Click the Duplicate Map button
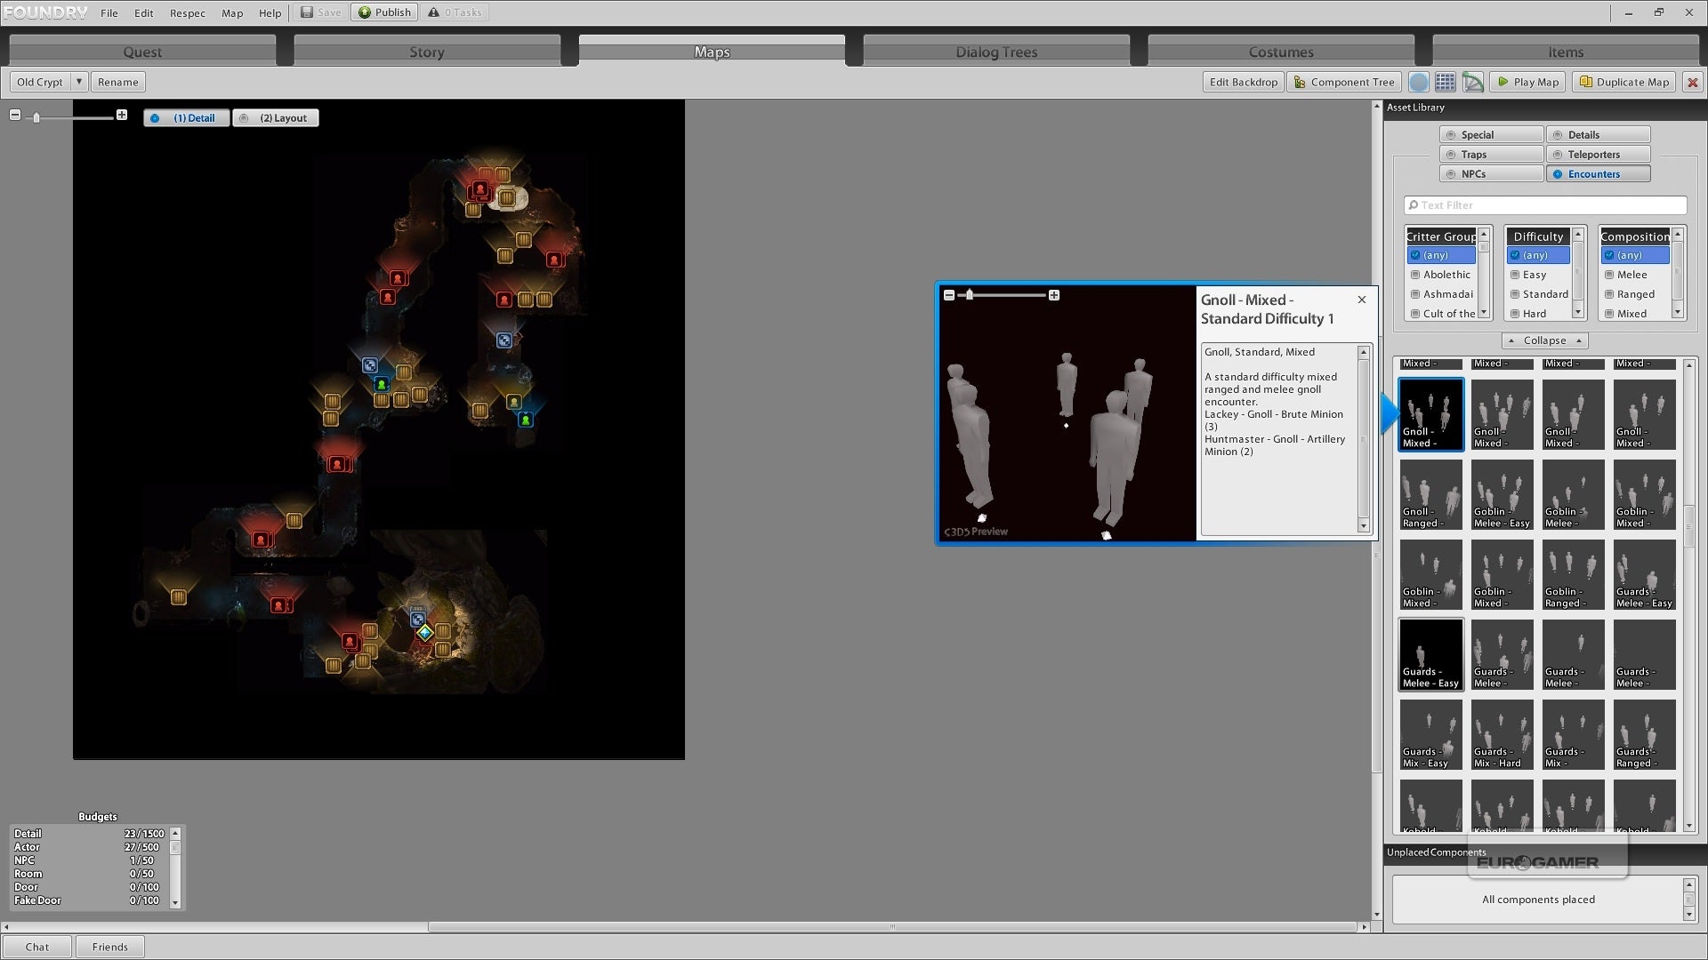The image size is (1708, 960). (1624, 82)
